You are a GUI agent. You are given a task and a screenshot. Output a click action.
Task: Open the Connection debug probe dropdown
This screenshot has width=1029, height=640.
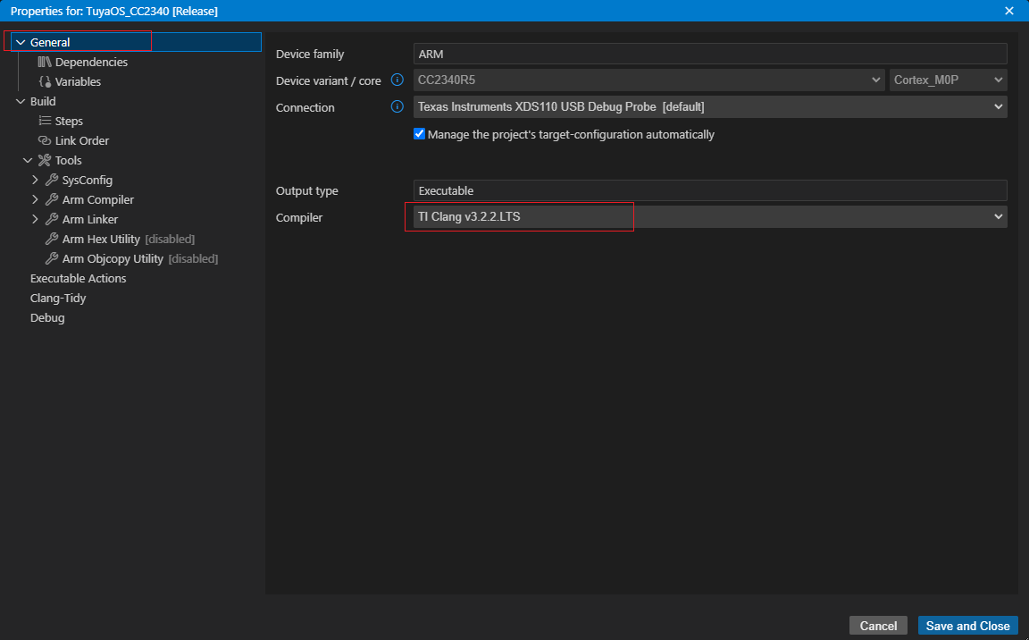tap(710, 107)
